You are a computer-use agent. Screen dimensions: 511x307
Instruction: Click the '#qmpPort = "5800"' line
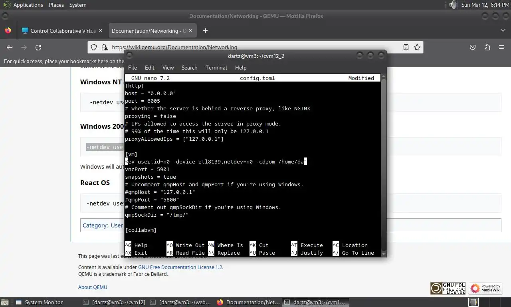click(152, 199)
